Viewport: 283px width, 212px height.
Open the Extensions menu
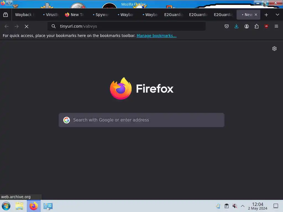coord(256,26)
